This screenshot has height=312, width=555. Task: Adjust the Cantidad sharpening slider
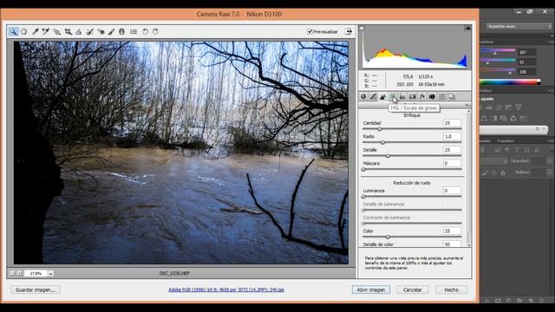pyautogui.click(x=380, y=129)
